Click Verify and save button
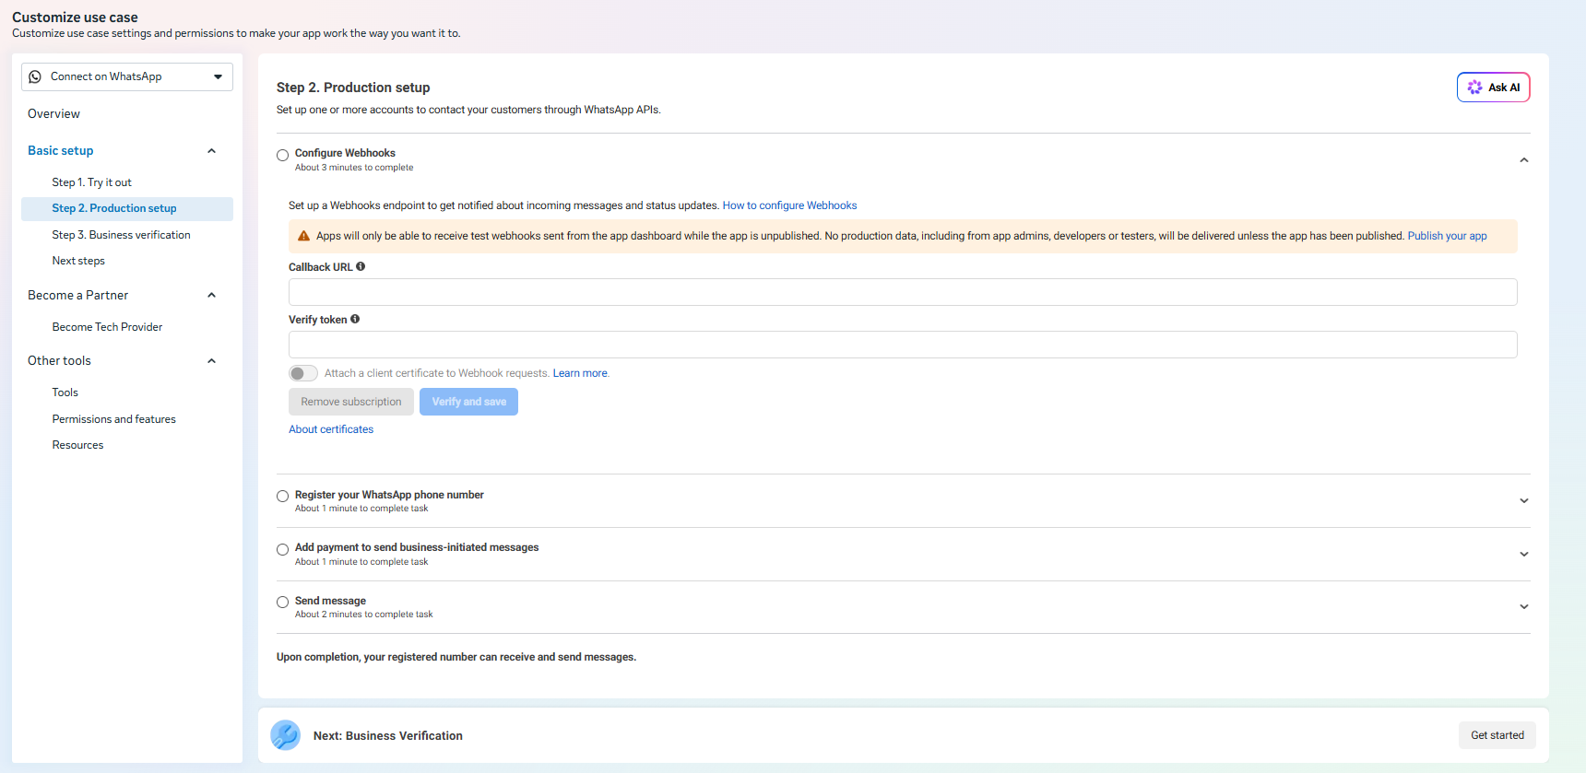The image size is (1586, 773). click(x=468, y=402)
